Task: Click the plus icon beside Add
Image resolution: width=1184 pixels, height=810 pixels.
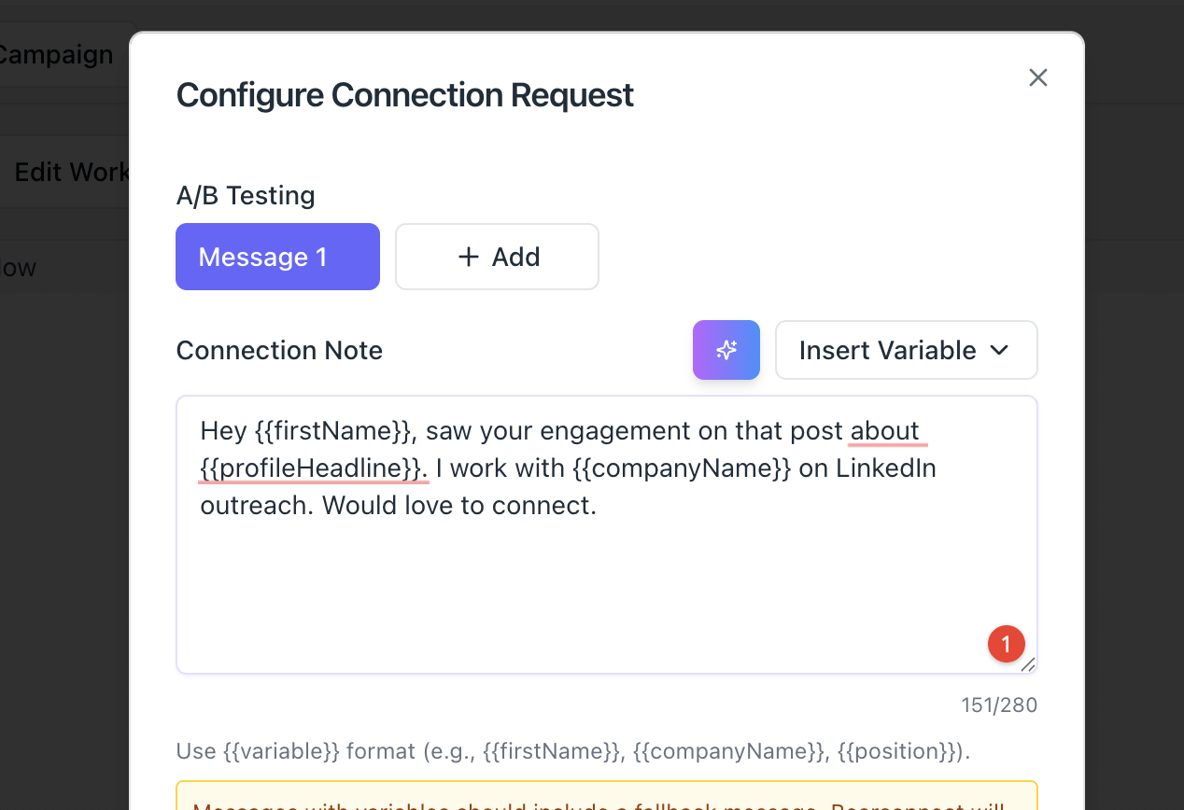Action: click(x=469, y=257)
